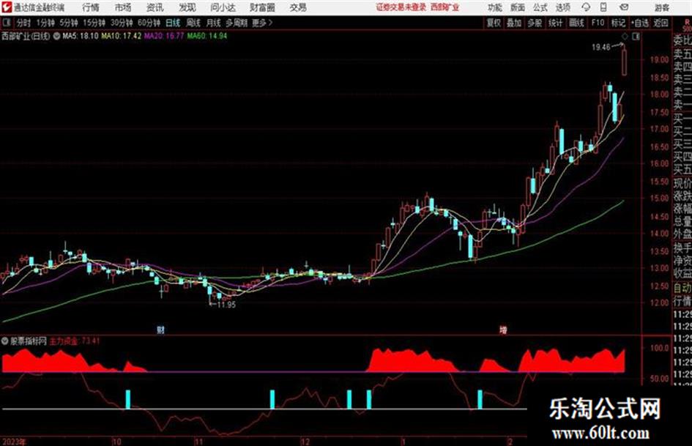692x446 pixels.
Task: Open the envelope message icon
Action: tap(624, 7)
